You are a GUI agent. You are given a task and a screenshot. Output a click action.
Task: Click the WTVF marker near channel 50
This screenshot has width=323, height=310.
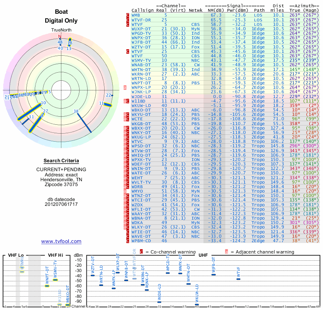tap(238, 279)
